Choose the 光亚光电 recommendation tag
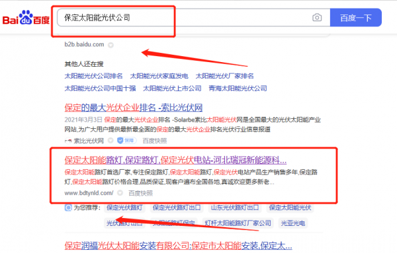This screenshot has height=253, width=397. pyautogui.click(x=293, y=223)
